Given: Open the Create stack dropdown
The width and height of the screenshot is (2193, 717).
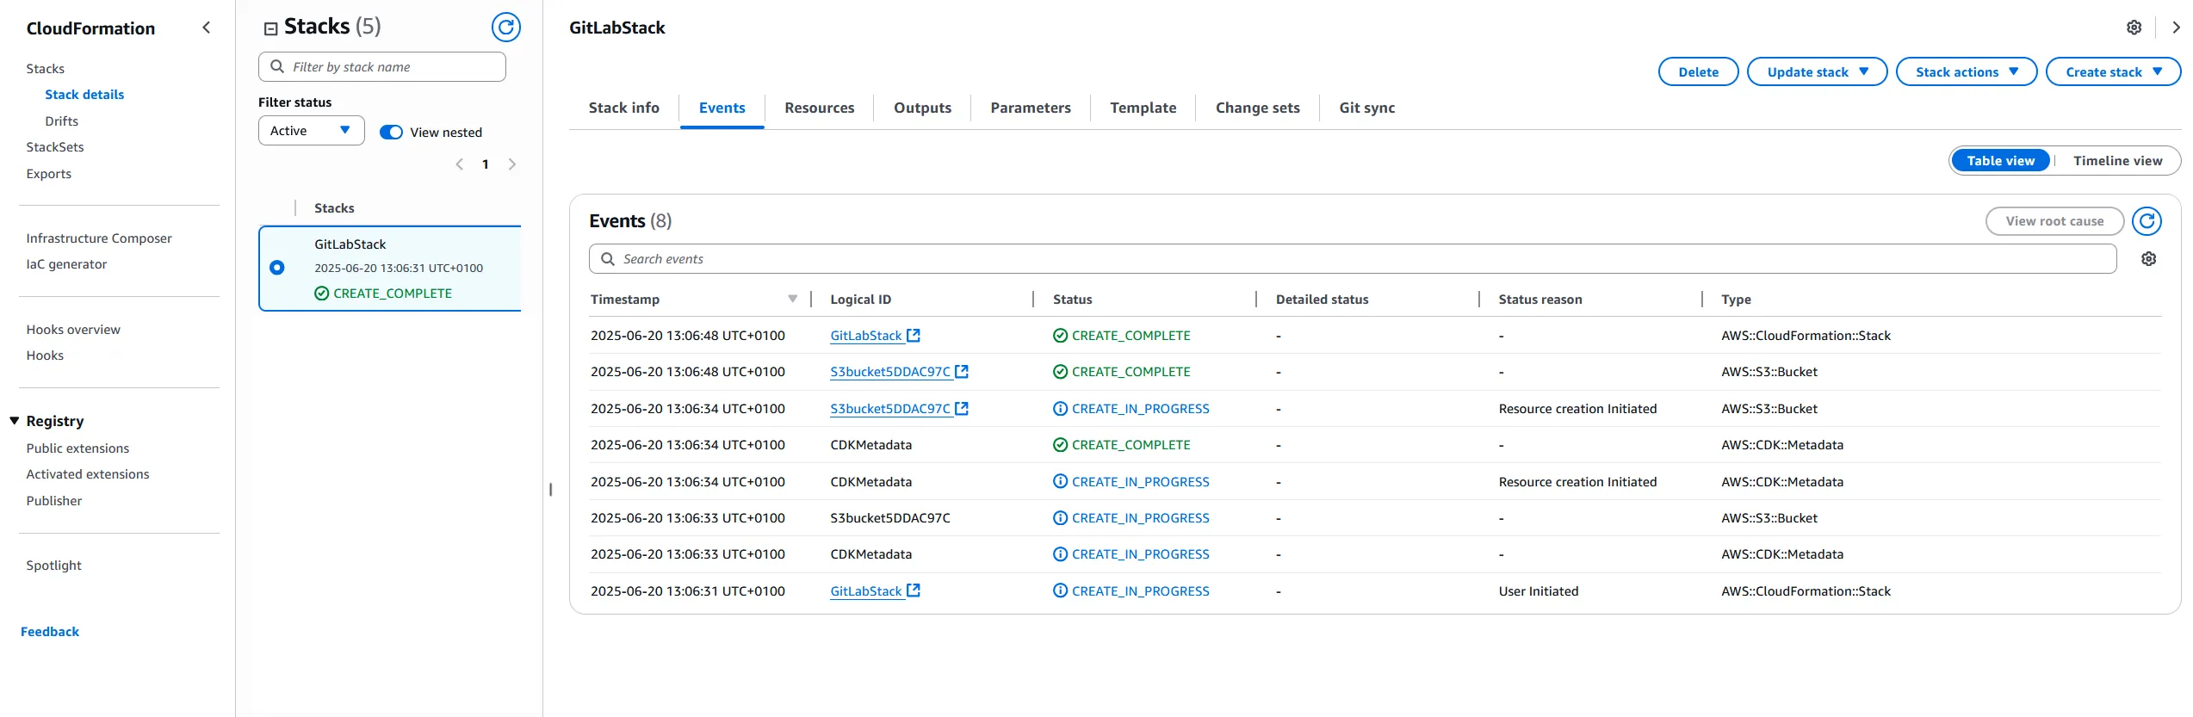Looking at the screenshot, I should [2113, 72].
